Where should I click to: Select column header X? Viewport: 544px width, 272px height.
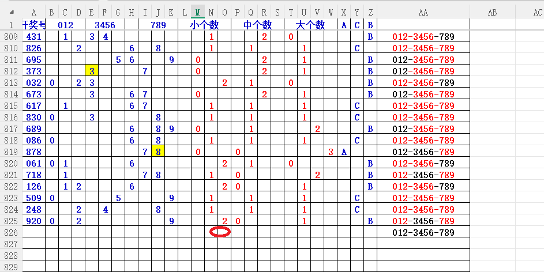point(344,13)
